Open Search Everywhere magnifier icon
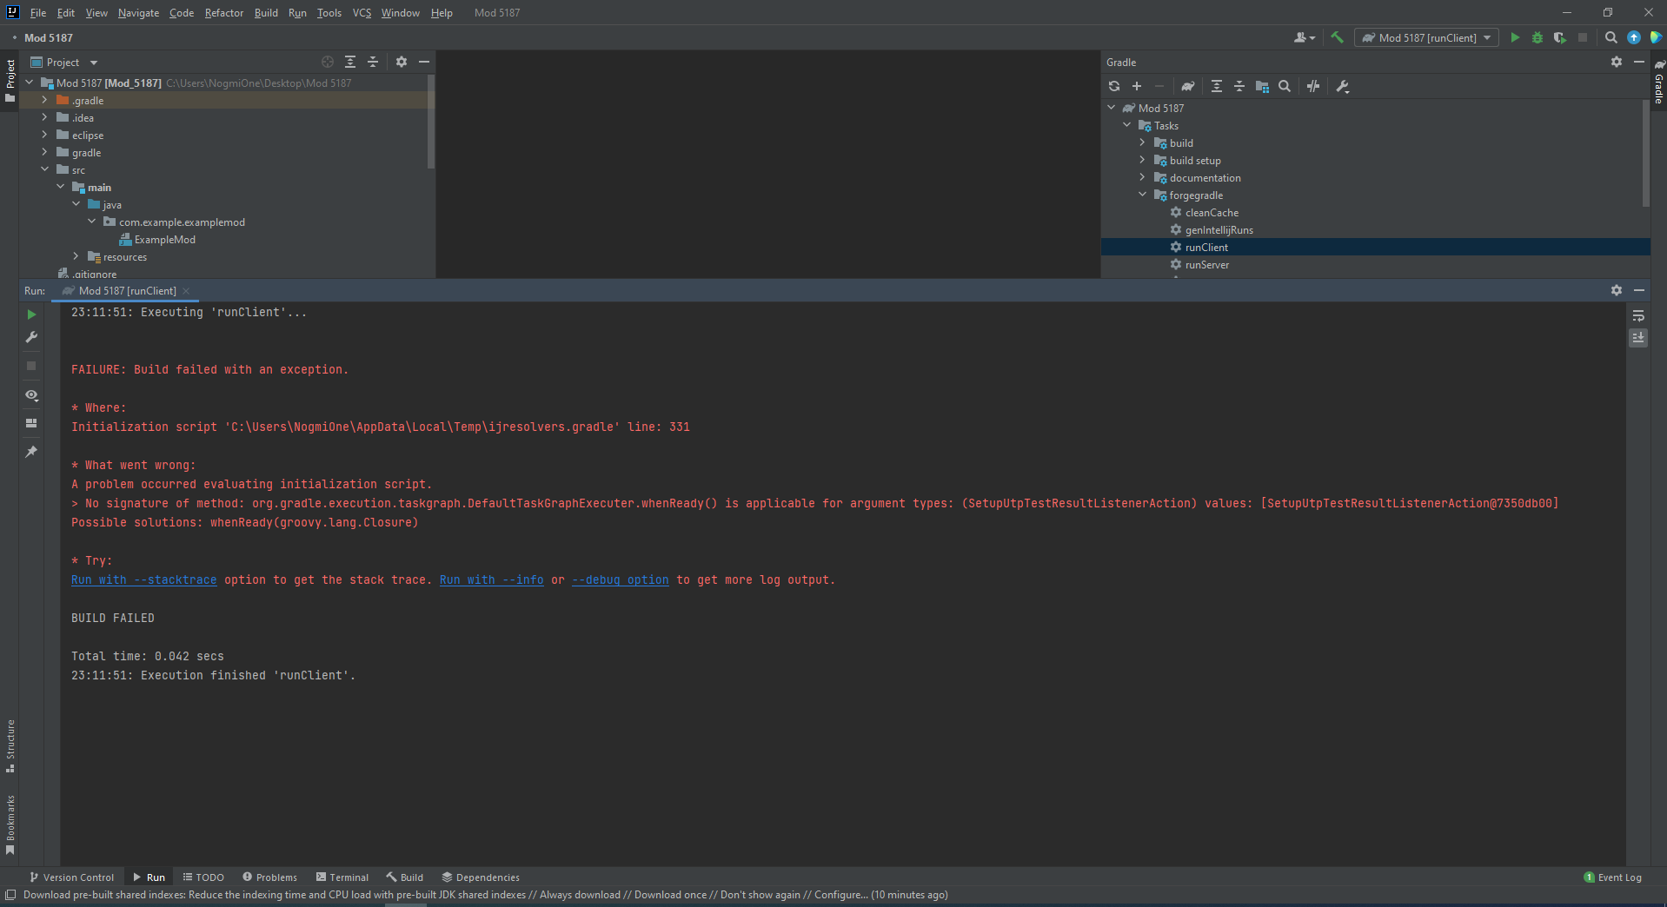 click(1611, 37)
